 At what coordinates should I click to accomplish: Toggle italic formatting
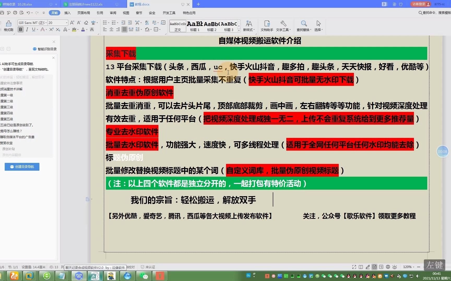[27, 29]
